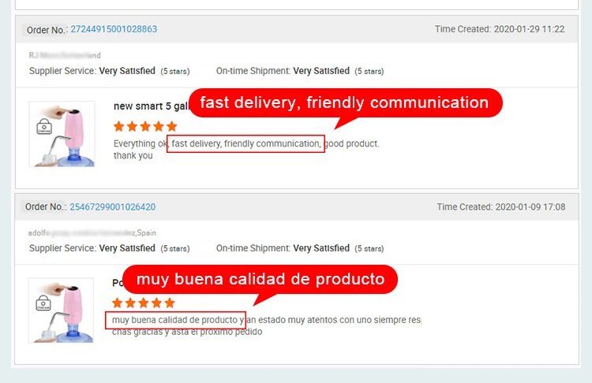Open order number 27244915001028863 link
This screenshot has height=383, width=592.
point(114,29)
